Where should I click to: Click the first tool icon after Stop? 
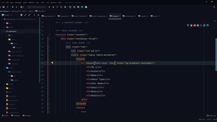pos(70,7)
